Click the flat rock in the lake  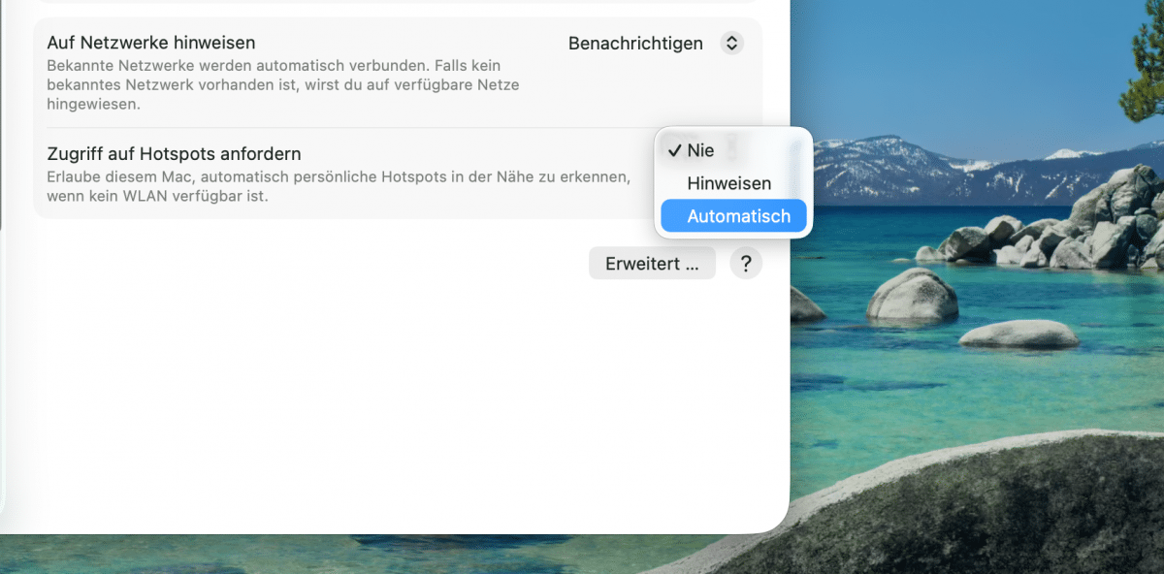pos(1018,335)
